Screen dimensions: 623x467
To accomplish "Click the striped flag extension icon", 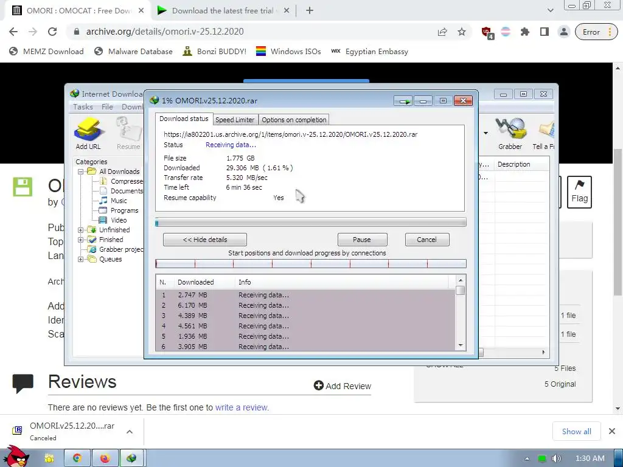I will point(506,32).
